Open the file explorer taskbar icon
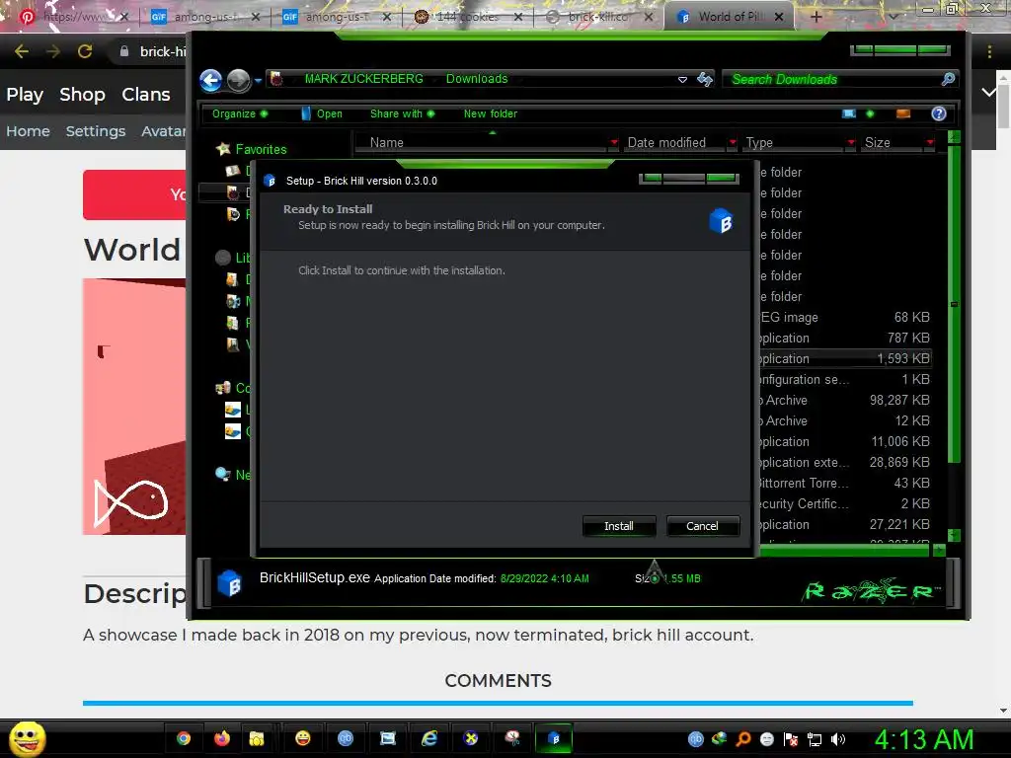Image resolution: width=1011 pixels, height=758 pixels. [257, 738]
